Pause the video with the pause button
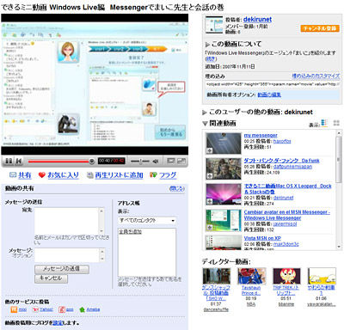The image size is (344, 330). click(x=9, y=161)
